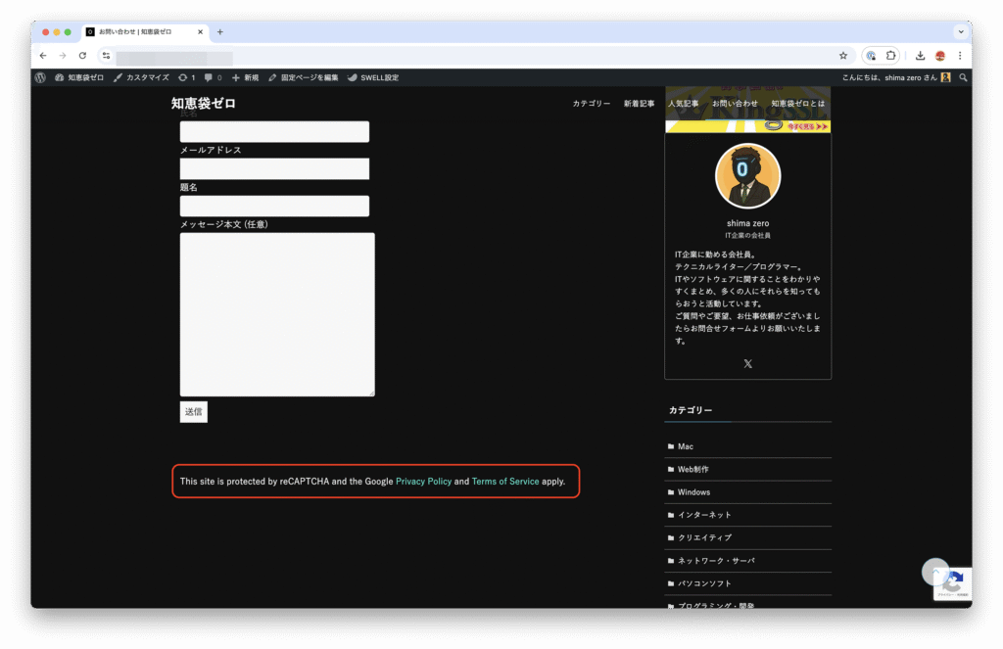Viewport: 1003px width, 649px height.
Task: Click the shima zero profile avatar image
Action: 747,176
